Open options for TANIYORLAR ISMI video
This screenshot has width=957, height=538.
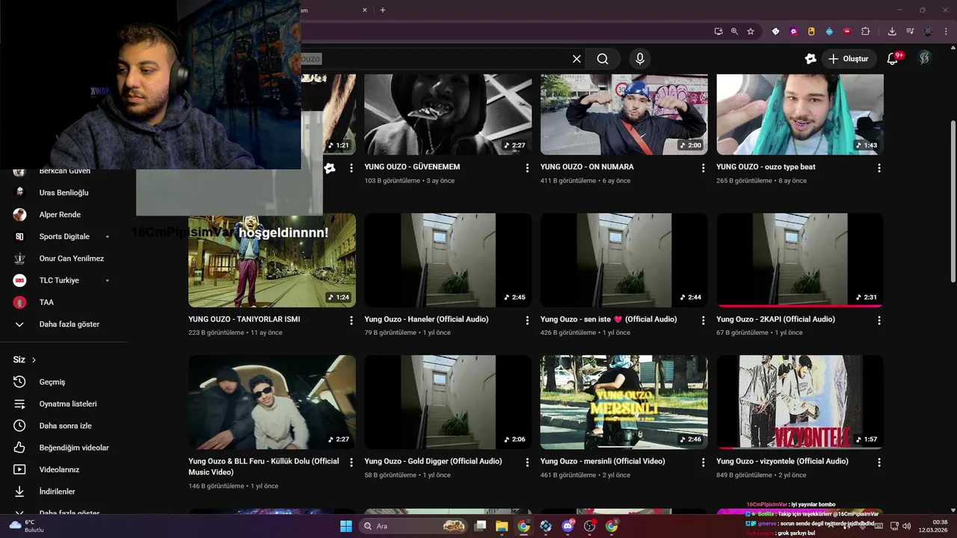[x=351, y=321]
